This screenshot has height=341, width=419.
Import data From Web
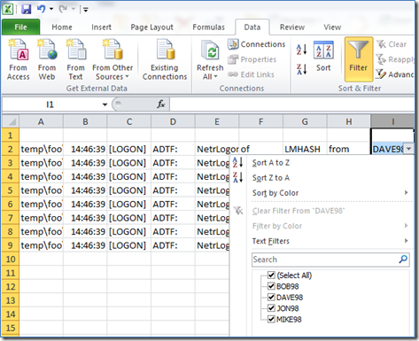click(x=47, y=59)
